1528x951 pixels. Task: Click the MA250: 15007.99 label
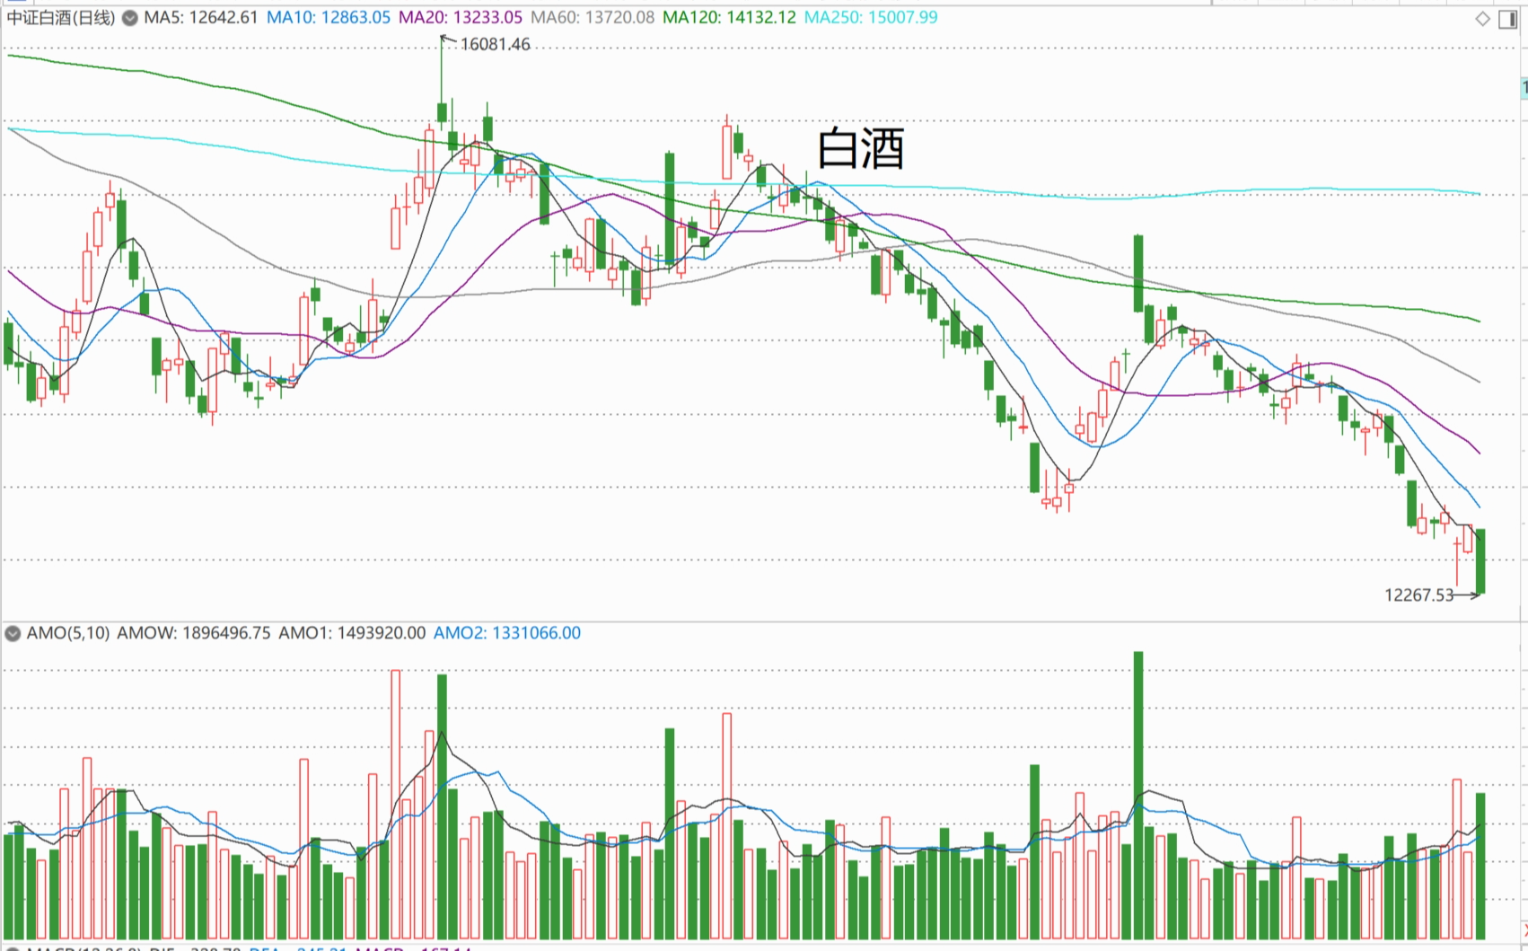click(x=871, y=18)
